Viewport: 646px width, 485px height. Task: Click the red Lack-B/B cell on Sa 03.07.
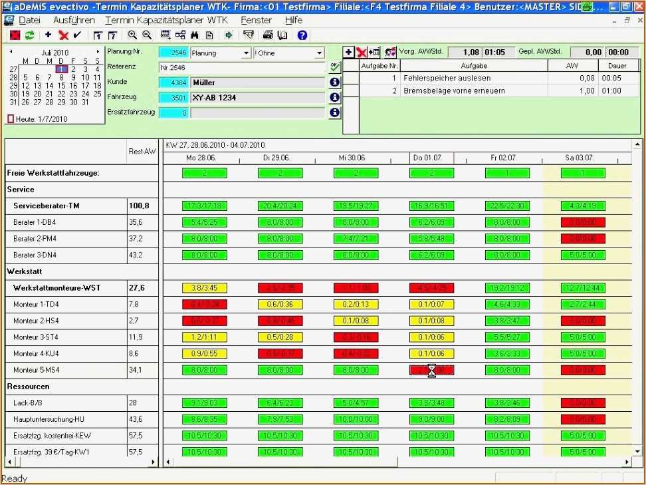click(x=583, y=403)
